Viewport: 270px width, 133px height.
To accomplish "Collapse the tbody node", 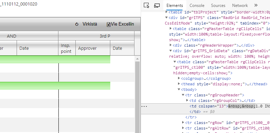I will point(179,89).
